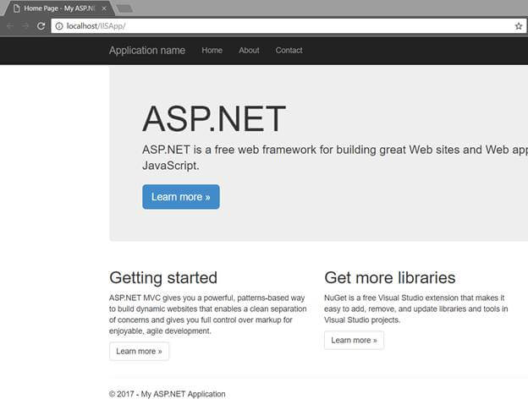The width and height of the screenshot is (528, 410).
Task: Open the About navigation link
Action: click(x=249, y=51)
